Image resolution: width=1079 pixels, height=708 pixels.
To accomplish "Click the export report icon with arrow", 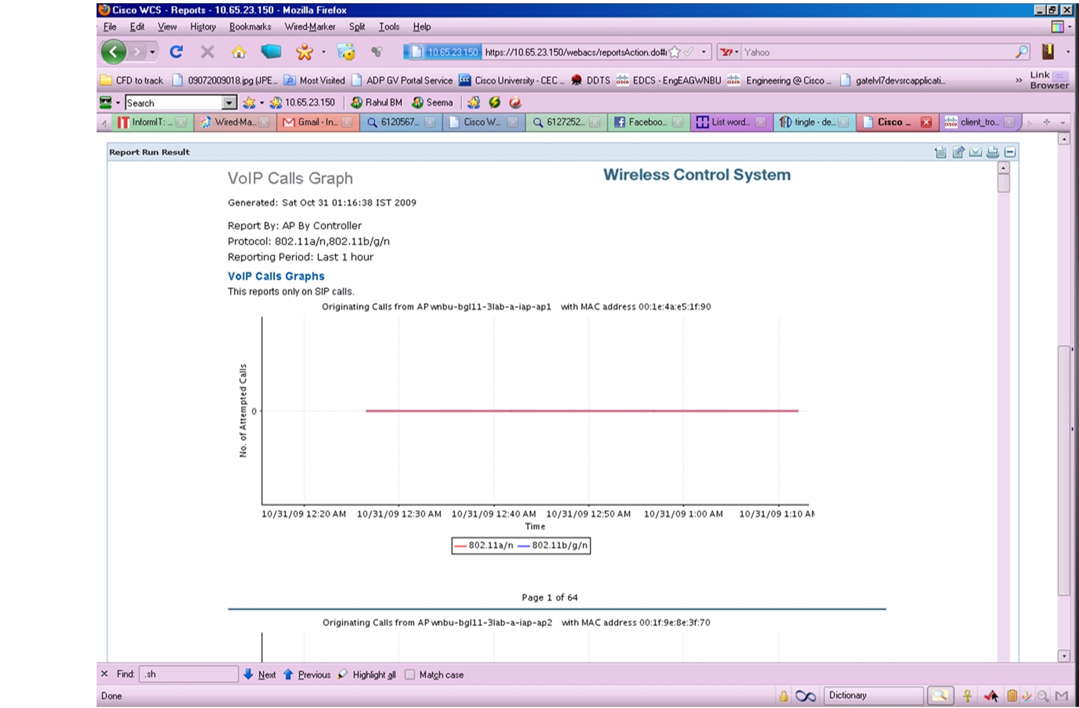I will coord(958,152).
